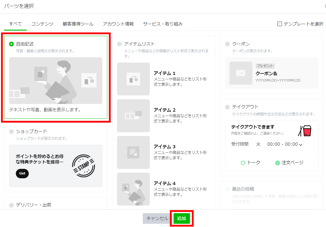The width and height of the screenshot is (326, 227).
Task: Click アイテム 1 placeholder image
Action: click(x=133, y=79)
